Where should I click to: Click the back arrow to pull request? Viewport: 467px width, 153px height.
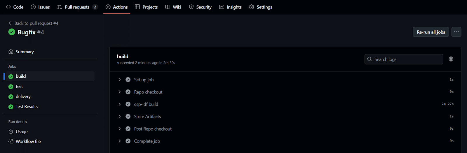pyautogui.click(x=11, y=23)
